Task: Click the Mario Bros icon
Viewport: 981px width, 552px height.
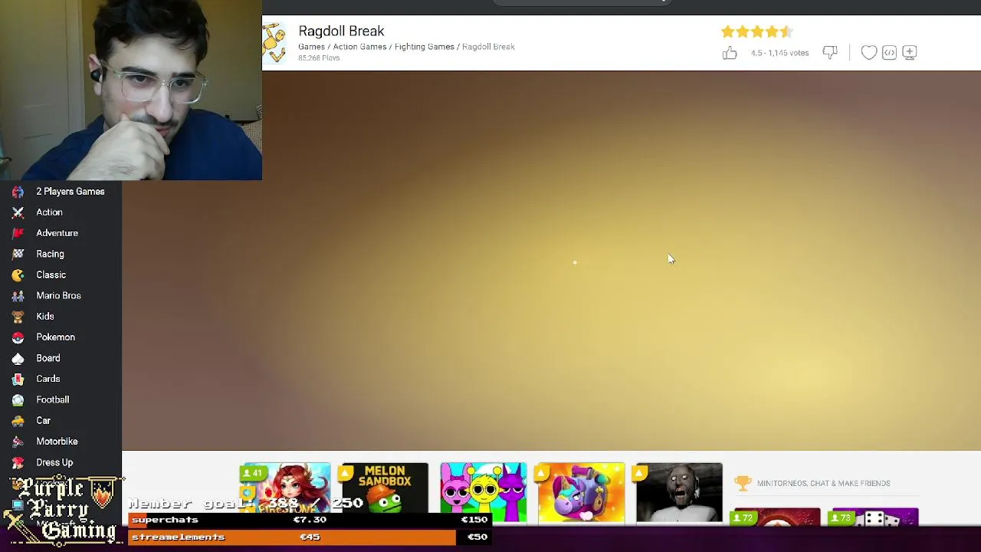Action: coord(18,296)
